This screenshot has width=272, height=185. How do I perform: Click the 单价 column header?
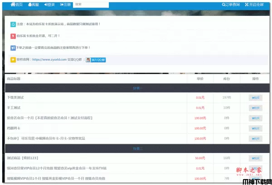pos(200,79)
